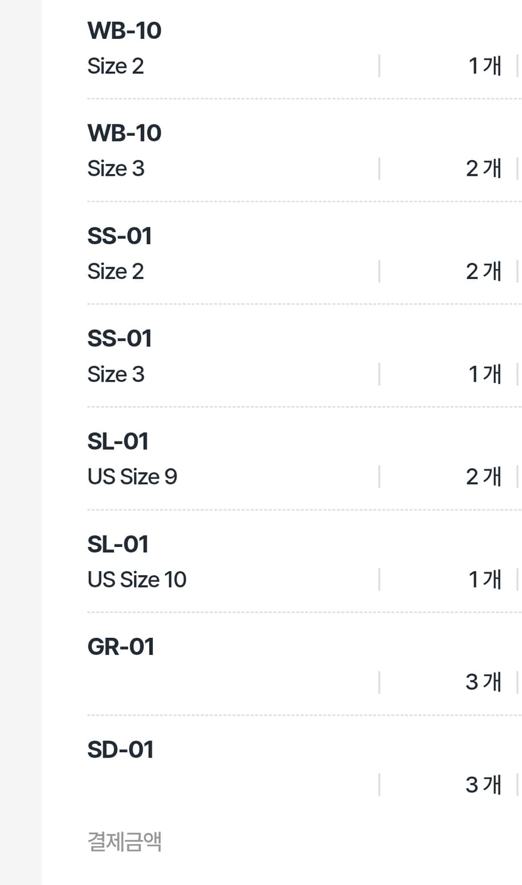Viewport: 522px width, 885px height.
Task: Click the US Size 10 option text
Action: (x=137, y=579)
